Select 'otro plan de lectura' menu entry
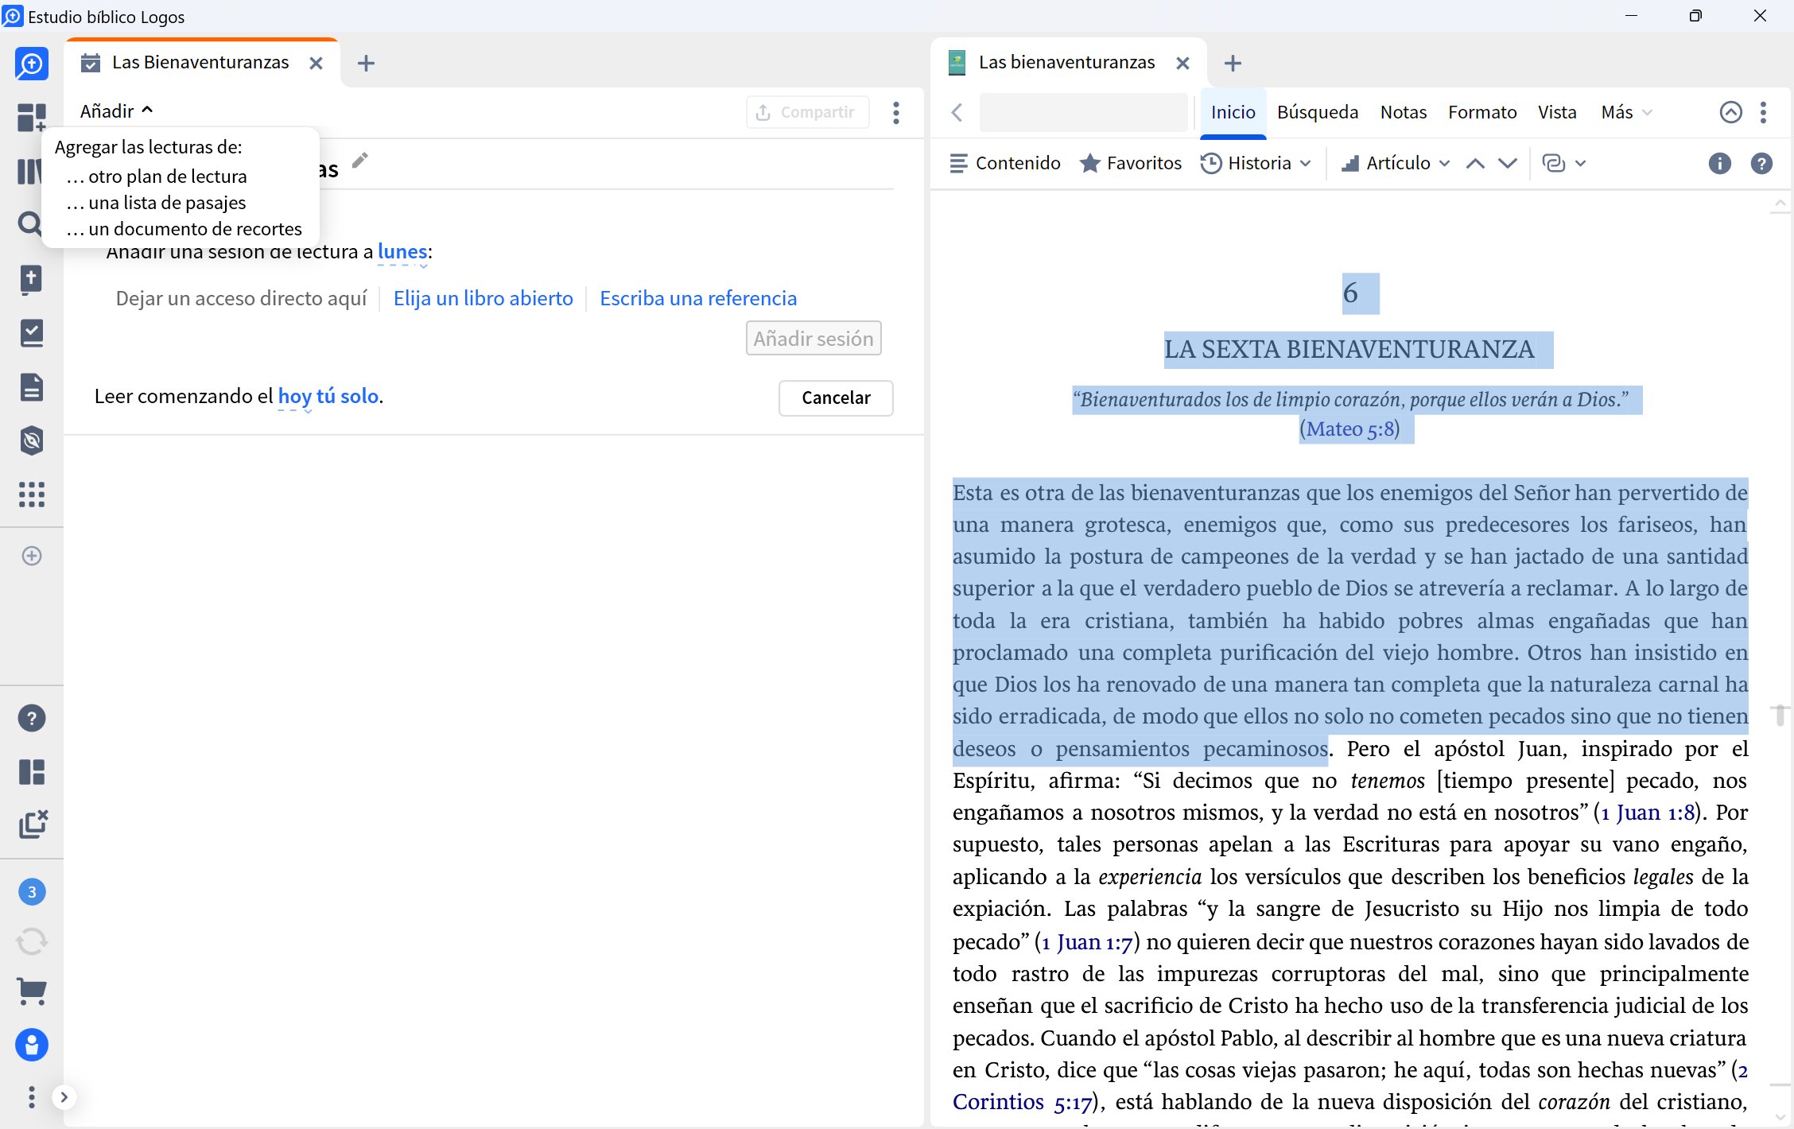This screenshot has width=1794, height=1129. coord(157,177)
